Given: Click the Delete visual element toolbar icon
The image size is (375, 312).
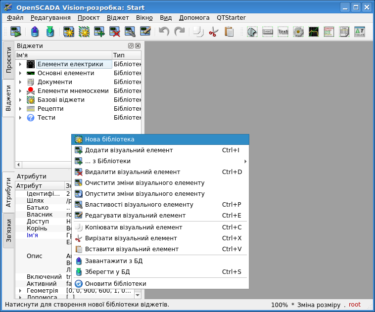Looking at the screenshot, I should [115, 32].
